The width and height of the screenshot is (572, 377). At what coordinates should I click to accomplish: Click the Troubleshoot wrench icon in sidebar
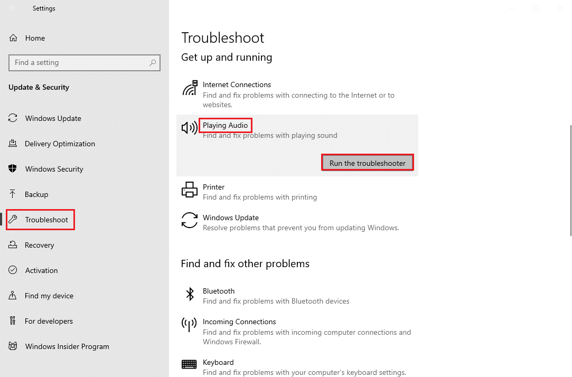pyautogui.click(x=13, y=219)
